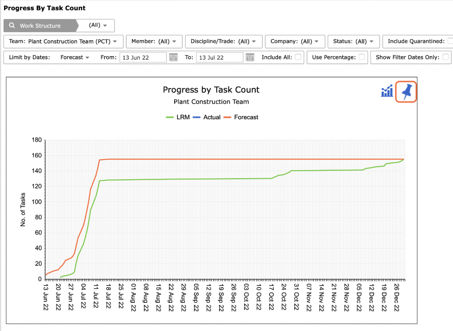Click the Work Structure button
Image resolution: width=453 pixels, height=331 pixels.
click(40, 26)
